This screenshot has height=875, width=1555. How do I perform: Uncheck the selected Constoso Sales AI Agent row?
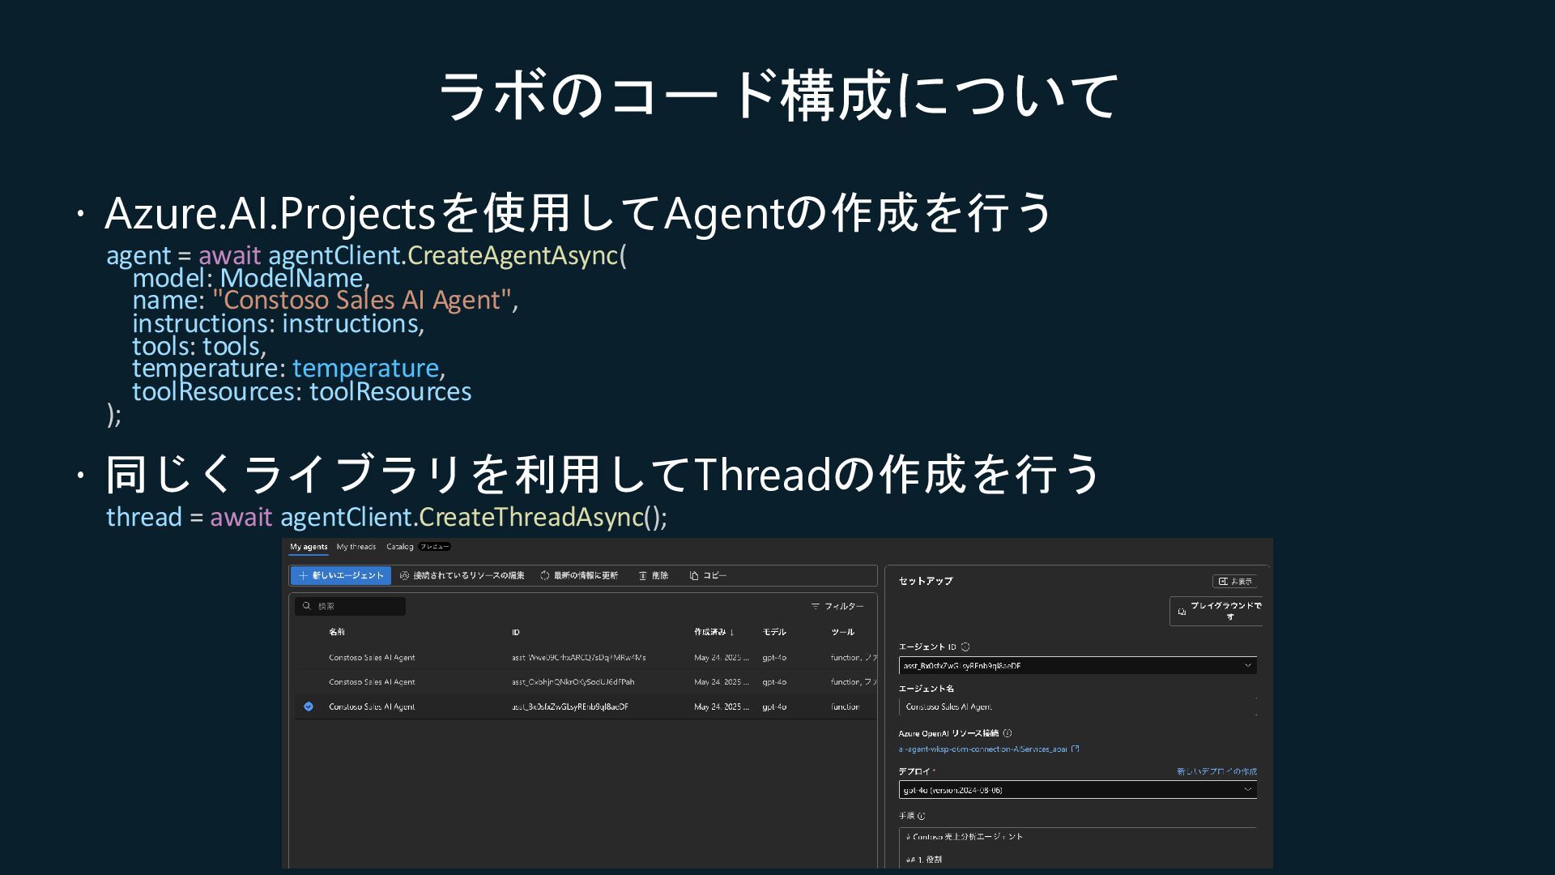coord(309,706)
